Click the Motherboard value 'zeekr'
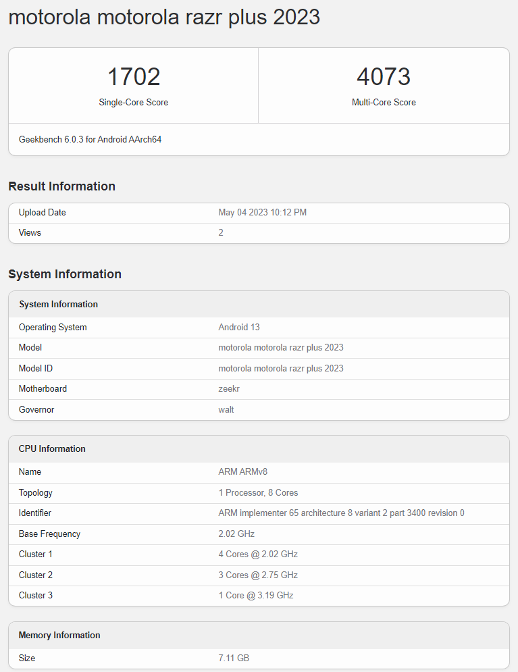 tap(230, 389)
